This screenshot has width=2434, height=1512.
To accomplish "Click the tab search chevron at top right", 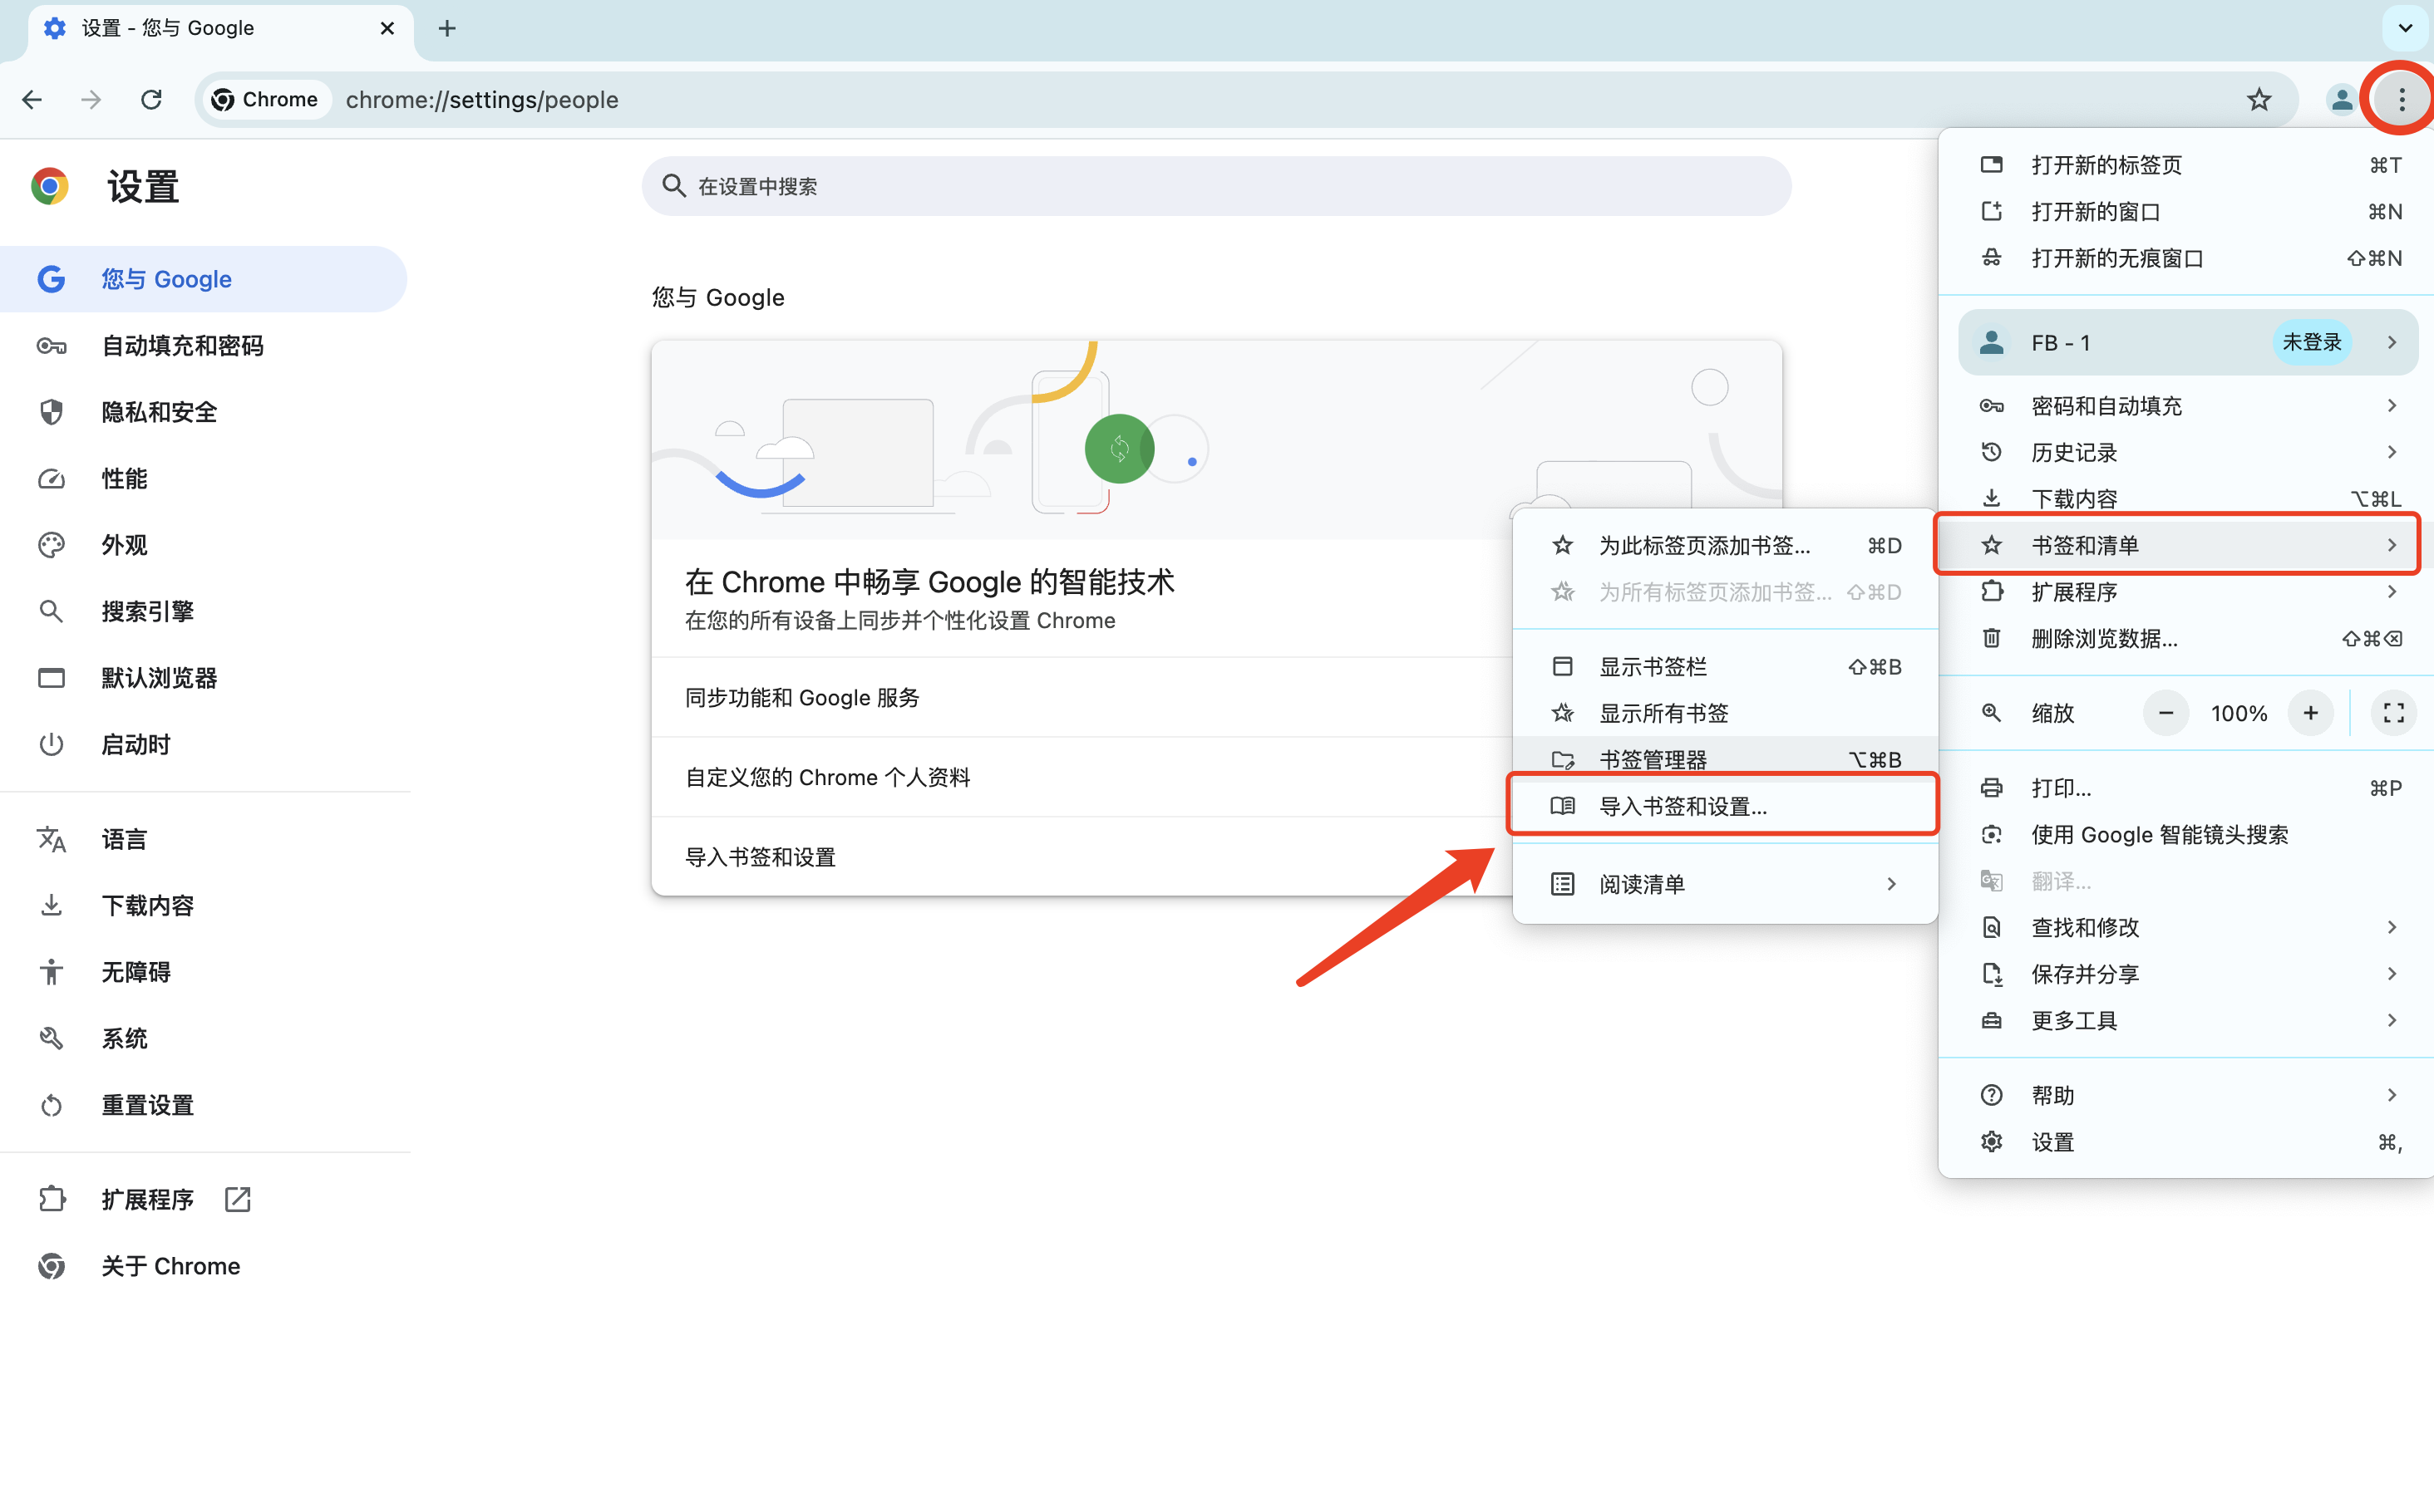I will click(x=2405, y=28).
